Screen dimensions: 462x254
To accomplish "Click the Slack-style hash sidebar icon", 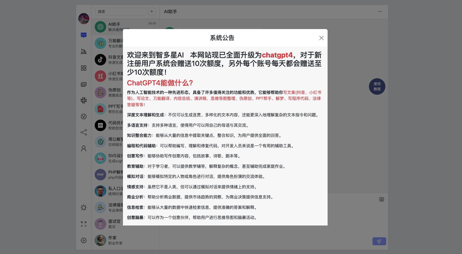I will point(84,100).
